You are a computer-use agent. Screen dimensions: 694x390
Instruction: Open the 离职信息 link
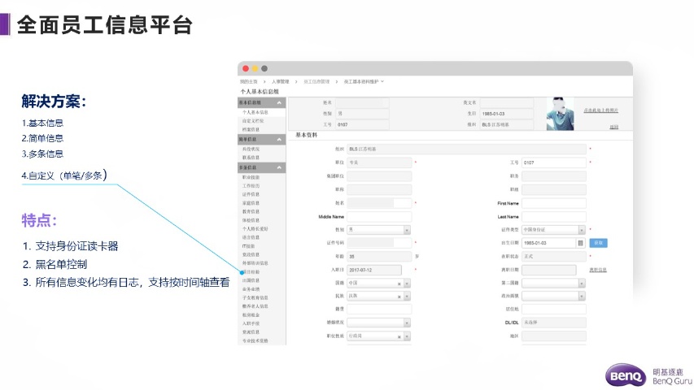pyautogui.click(x=598, y=270)
